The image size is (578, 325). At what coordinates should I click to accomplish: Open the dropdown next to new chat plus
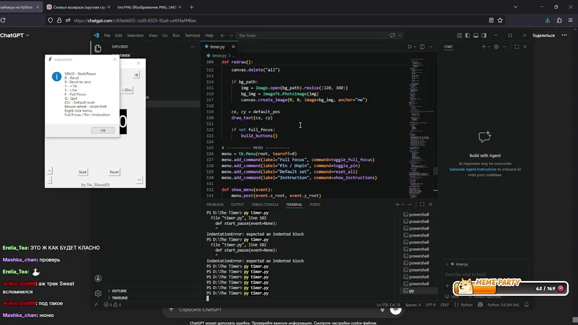[489, 46]
